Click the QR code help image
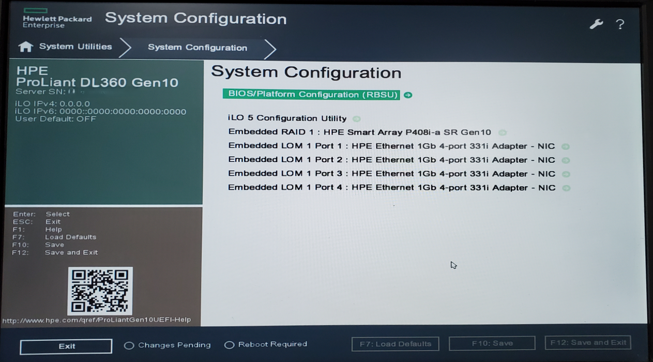 coord(100,291)
